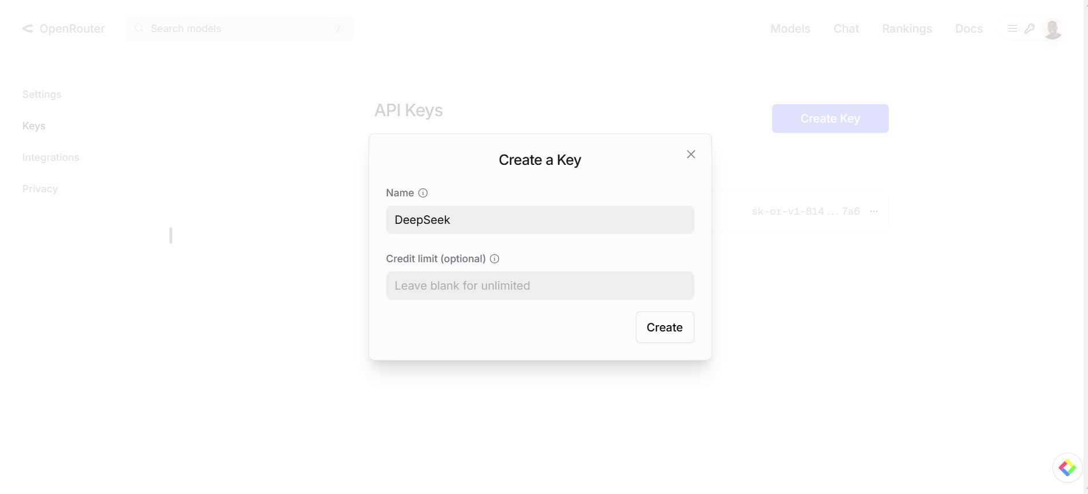Image resolution: width=1088 pixels, height=494 pixels.
Task: Open Integrations in the sidebar
Action: (50, 157)
